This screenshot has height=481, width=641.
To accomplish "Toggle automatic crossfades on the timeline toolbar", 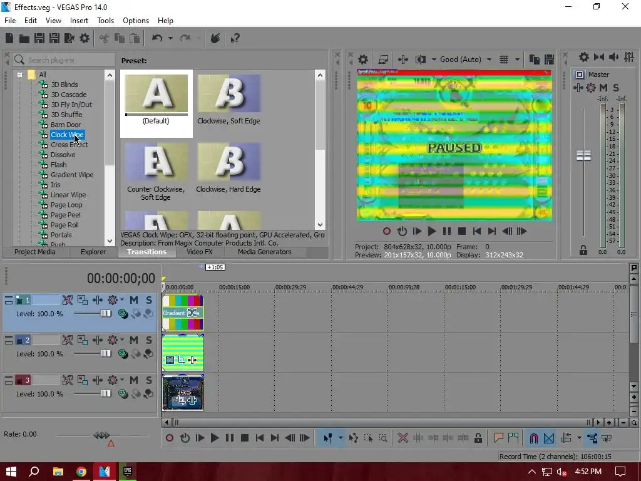I will coord(549,438).
